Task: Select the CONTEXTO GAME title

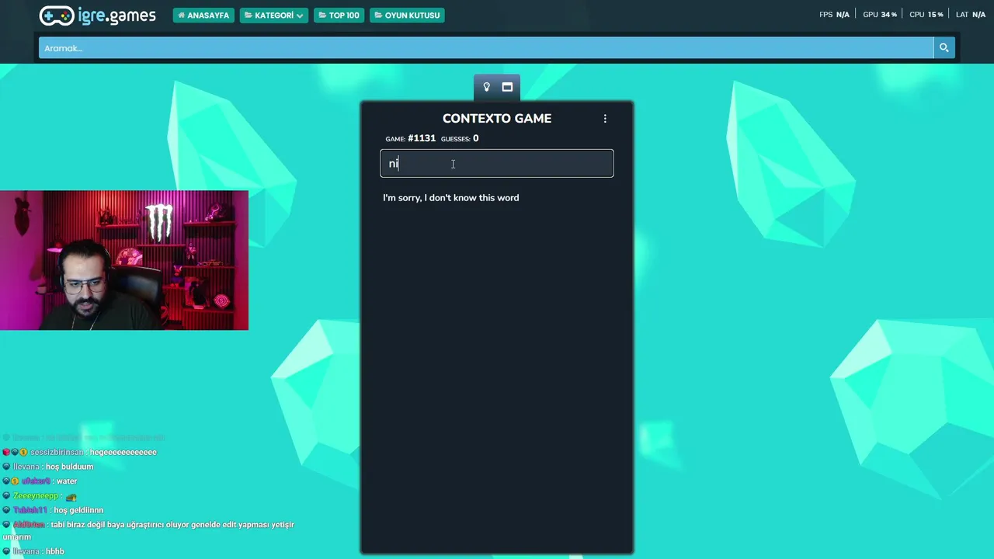Action: (497, 118)
